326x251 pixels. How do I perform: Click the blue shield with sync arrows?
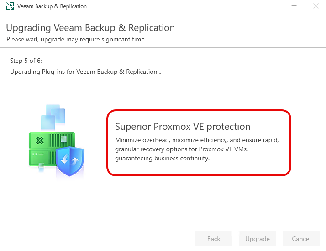click(70, 161)
